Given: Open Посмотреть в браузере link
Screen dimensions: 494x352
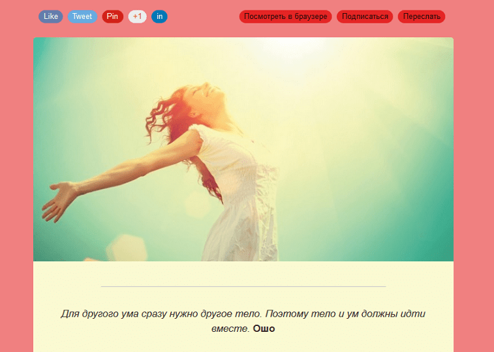Looking at the screenshot, I should (x=285, y=16).
